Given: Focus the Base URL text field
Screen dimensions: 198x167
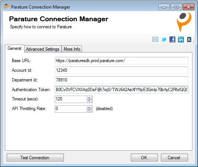Looking at the screenshot, I should 122,61.
